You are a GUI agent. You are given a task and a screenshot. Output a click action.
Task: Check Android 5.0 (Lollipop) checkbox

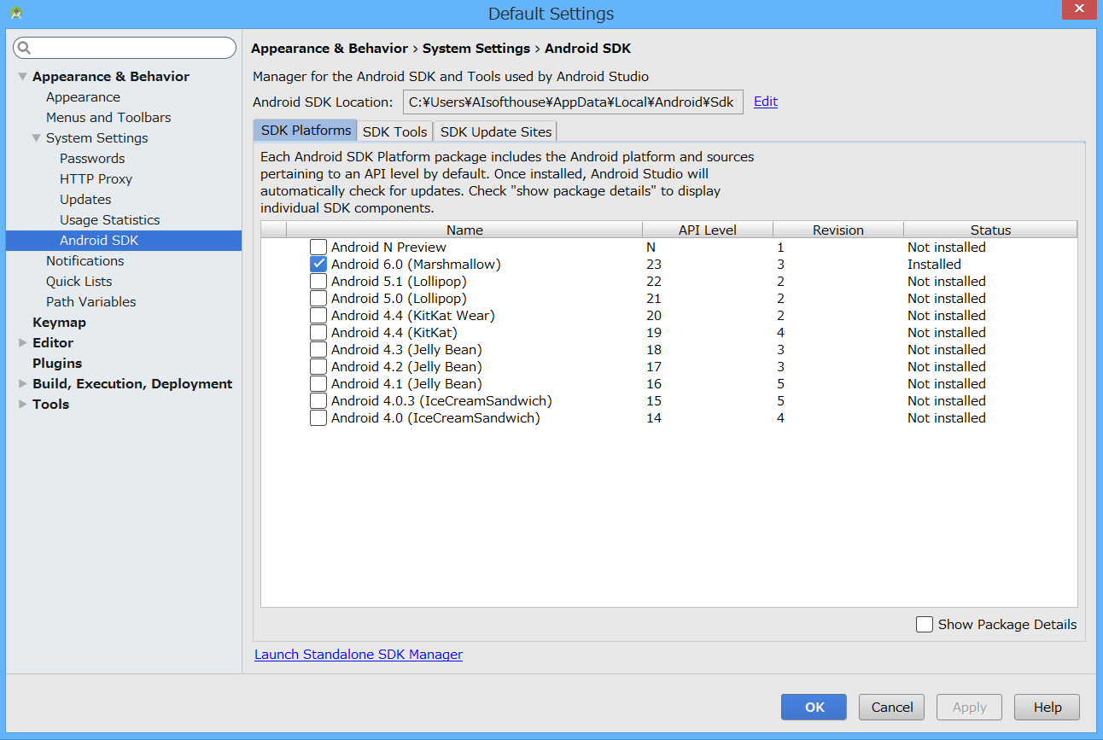coord(318,299)
